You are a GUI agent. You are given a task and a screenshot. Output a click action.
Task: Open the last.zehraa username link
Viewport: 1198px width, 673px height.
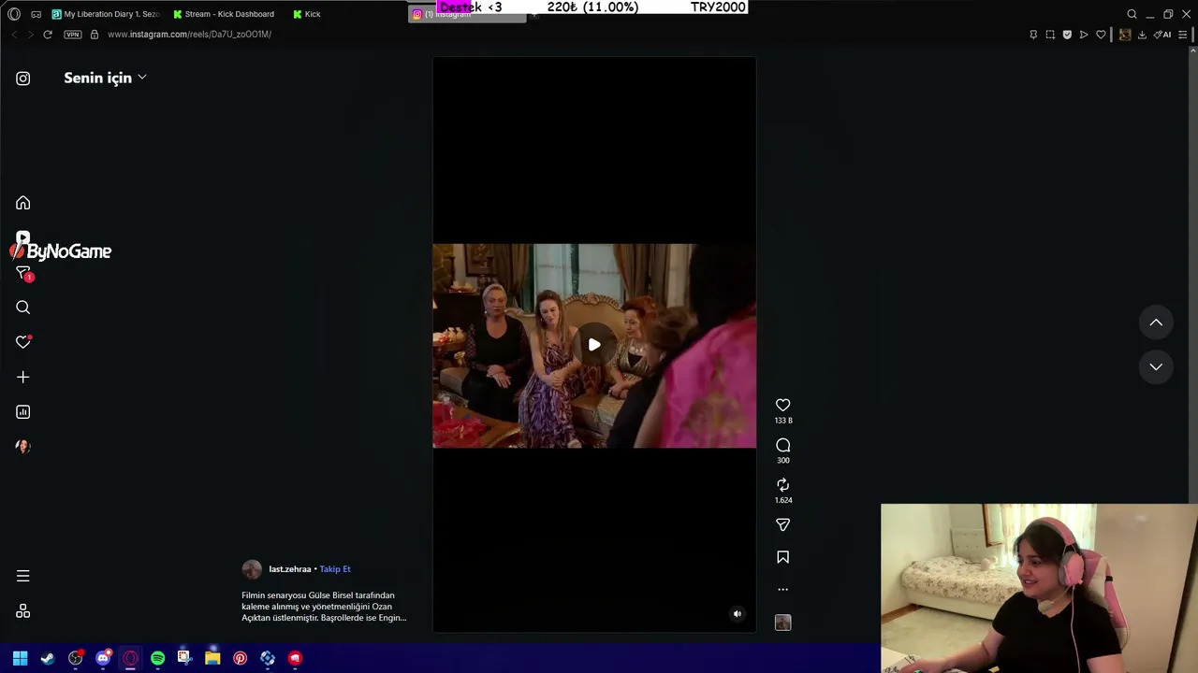[290, 569]
